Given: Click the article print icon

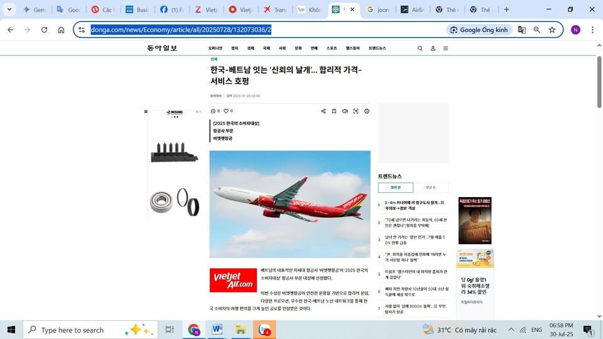Looking at the screenshot, I should pos(366,111).
